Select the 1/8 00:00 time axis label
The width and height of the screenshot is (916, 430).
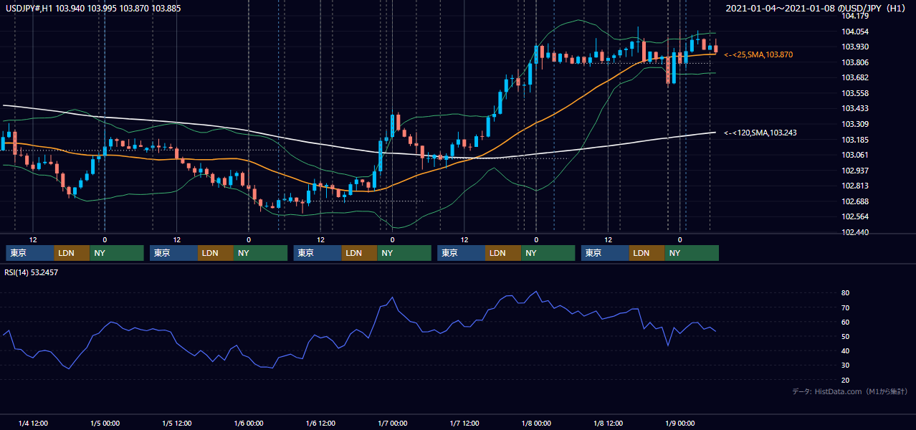point(536,423)
